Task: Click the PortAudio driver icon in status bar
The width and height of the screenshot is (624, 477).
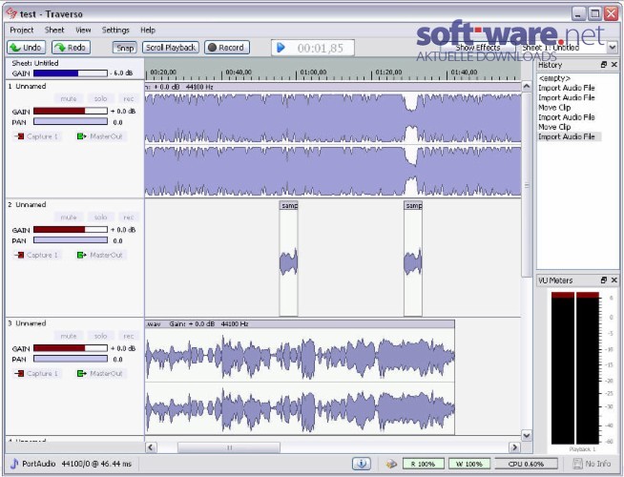Action: (14, 464)
